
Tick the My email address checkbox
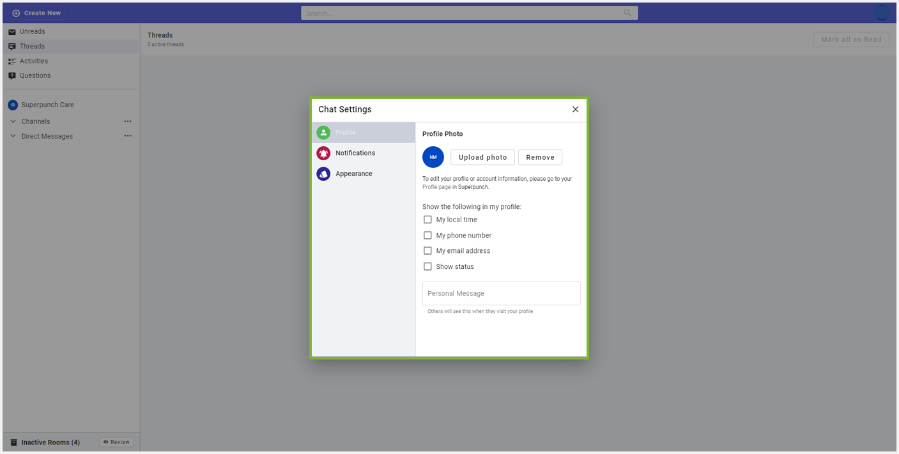tap(428, 251)
